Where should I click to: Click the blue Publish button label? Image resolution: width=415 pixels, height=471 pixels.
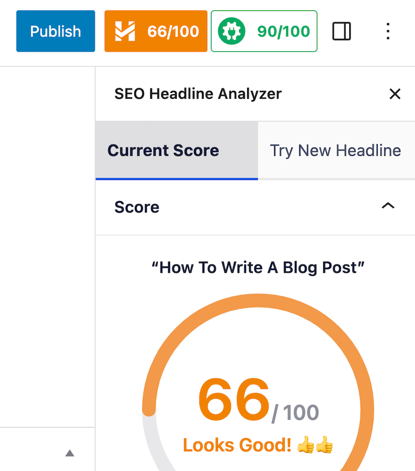coord(55,31)
